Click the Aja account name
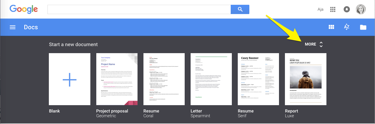Screen dimensions: 375x124 [x=321, y=9]
